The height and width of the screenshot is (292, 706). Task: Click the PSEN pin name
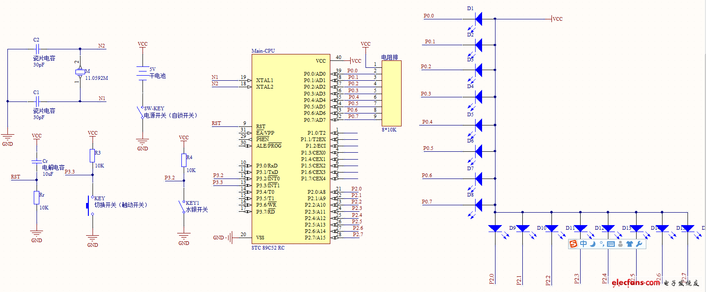pos(262,139)
